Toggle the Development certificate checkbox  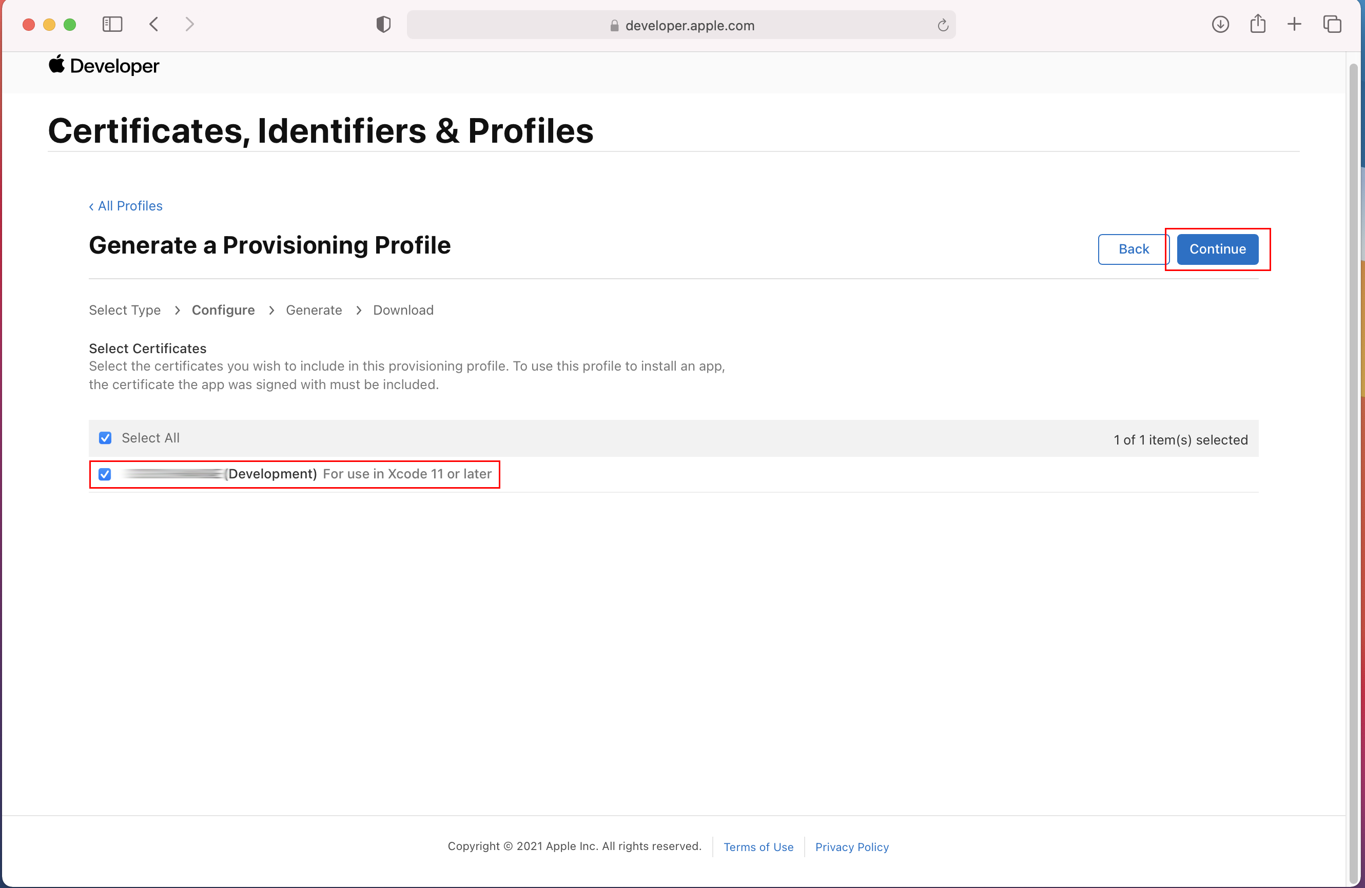pos(104,474)
